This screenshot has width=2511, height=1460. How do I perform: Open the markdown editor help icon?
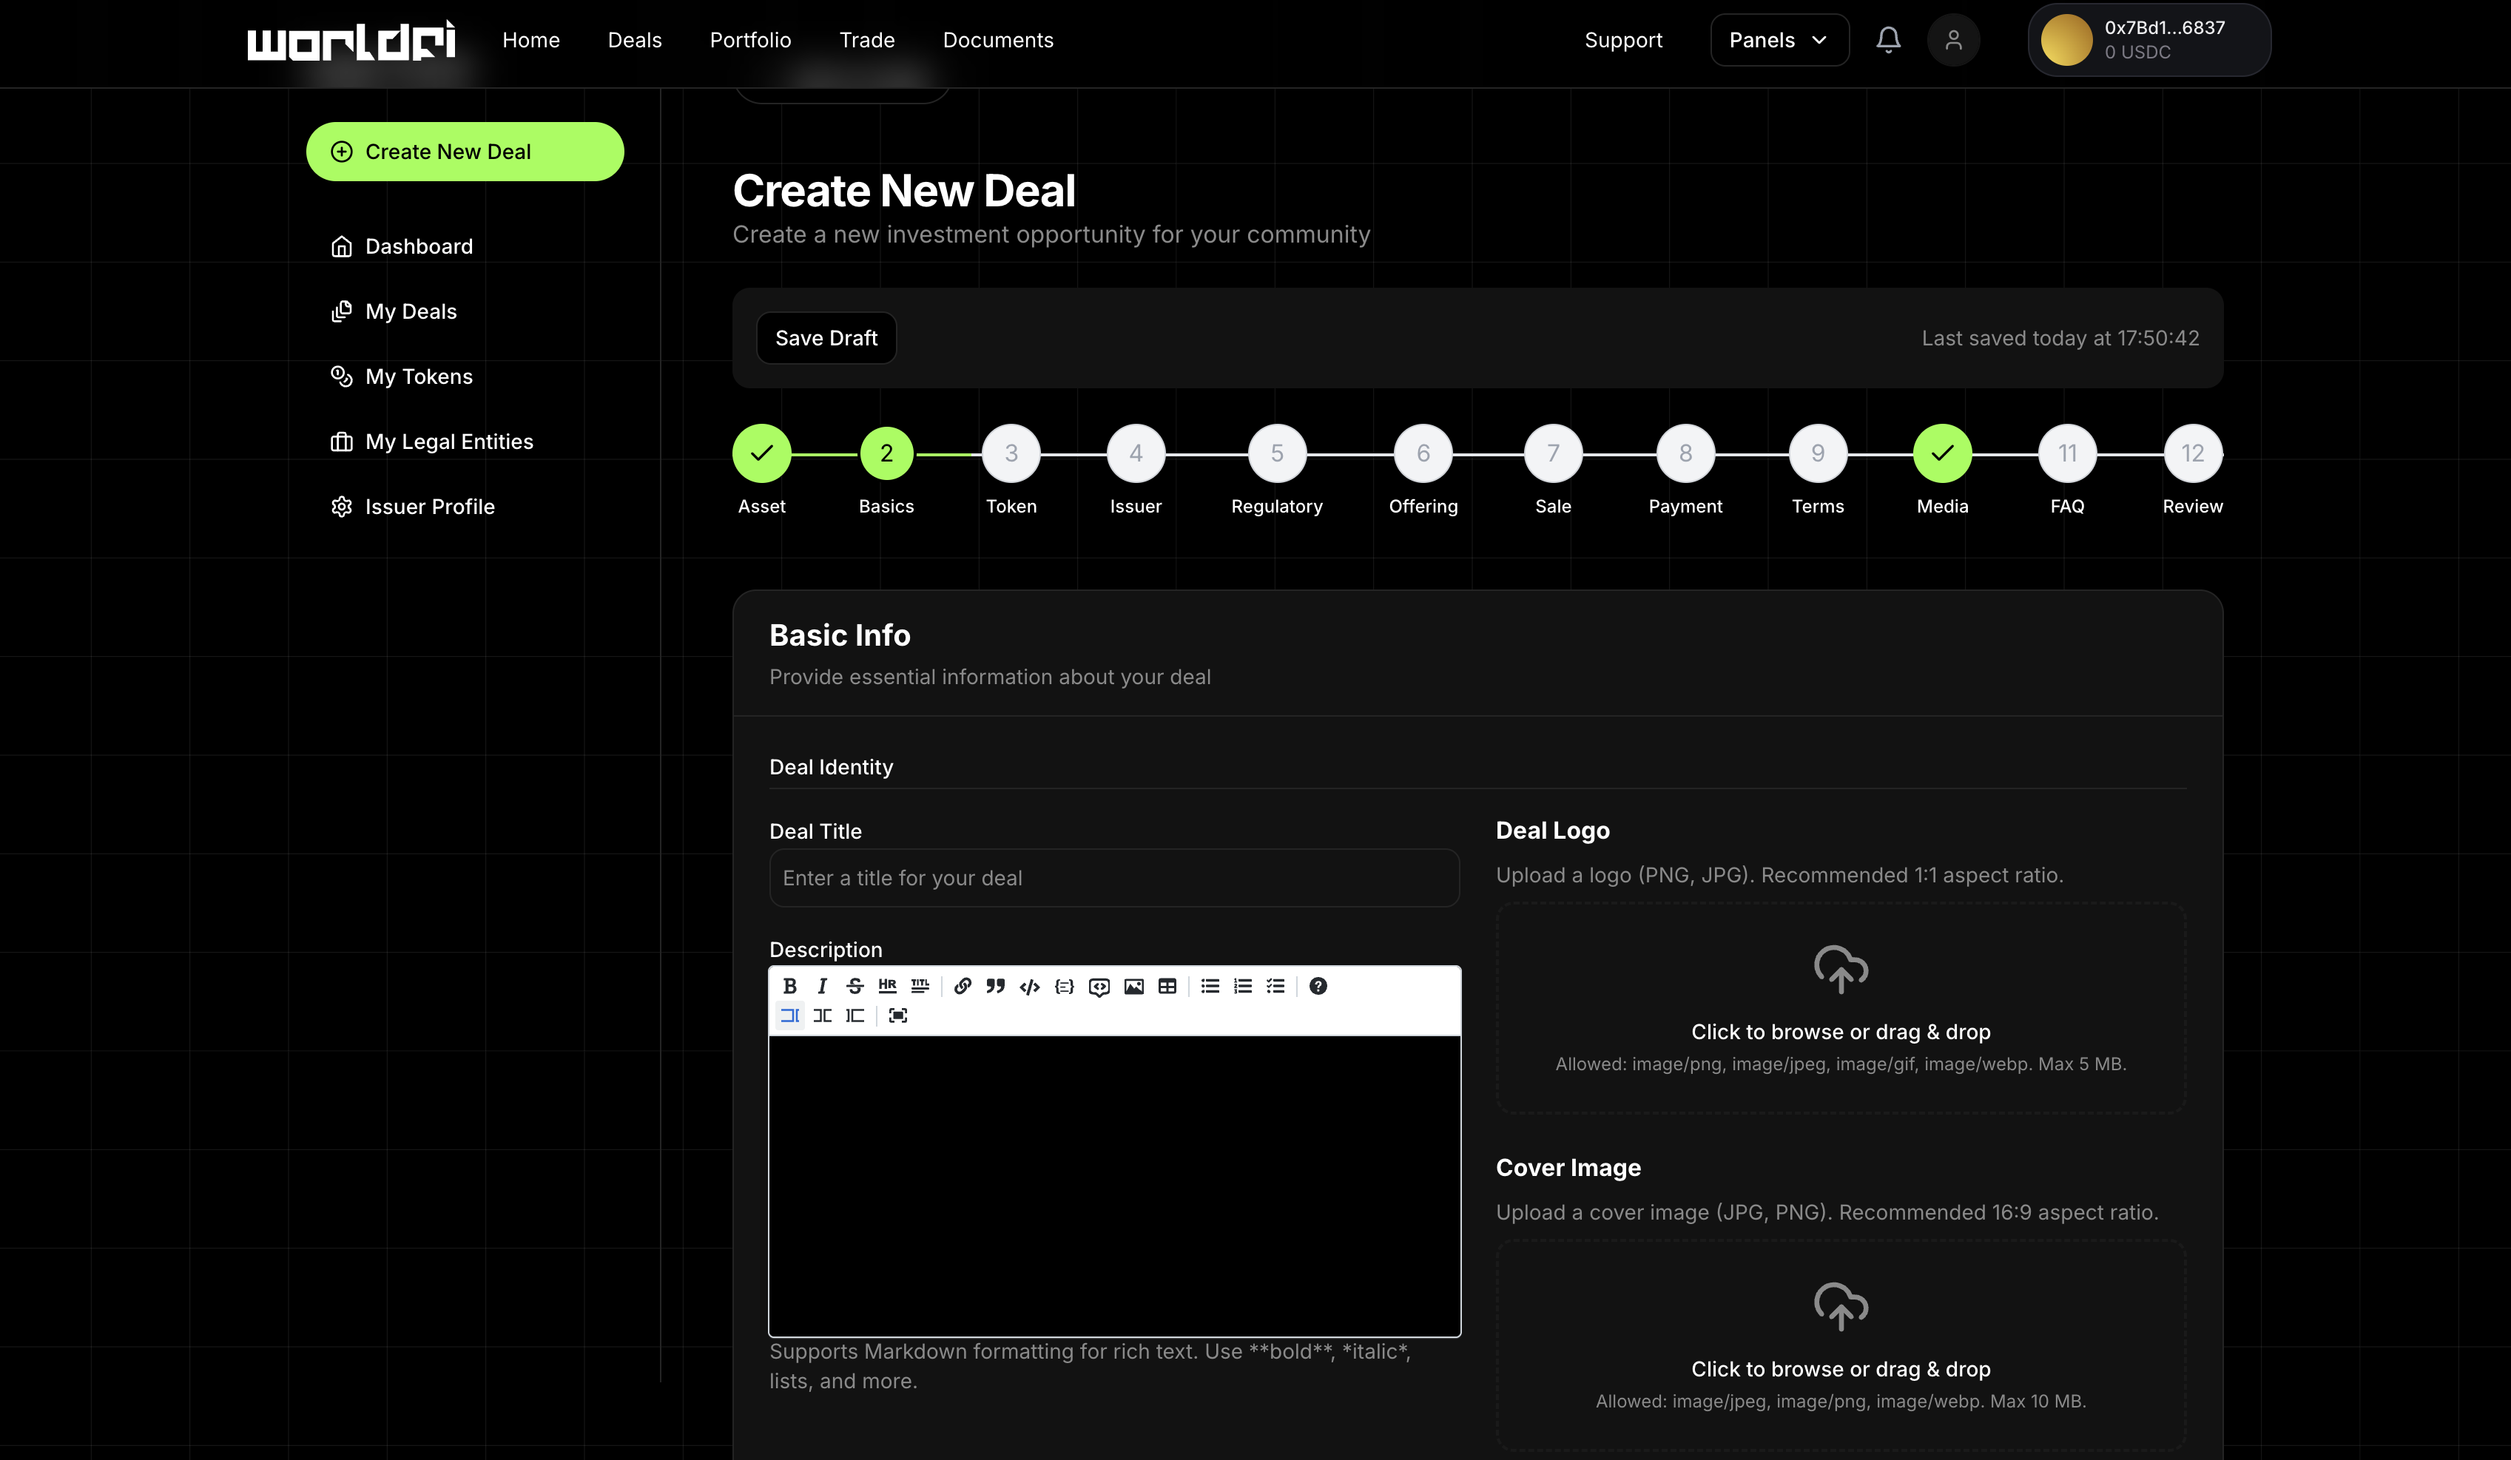click(x=1318, y=986)
